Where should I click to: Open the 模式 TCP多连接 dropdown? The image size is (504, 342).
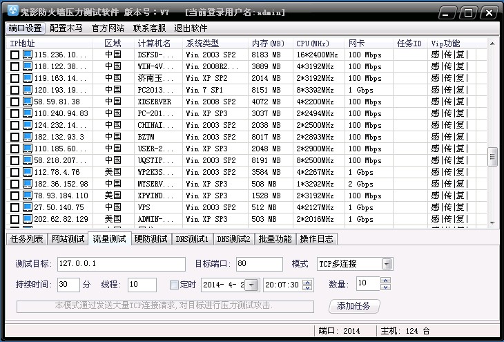click(387, 264)
